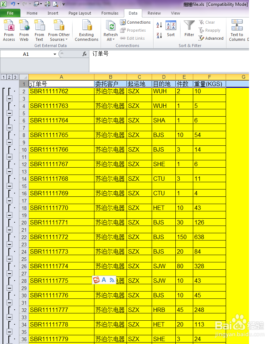Screen dimensions: 280x344
Task: Click the Select All corner button
Action: pos(24,77)
